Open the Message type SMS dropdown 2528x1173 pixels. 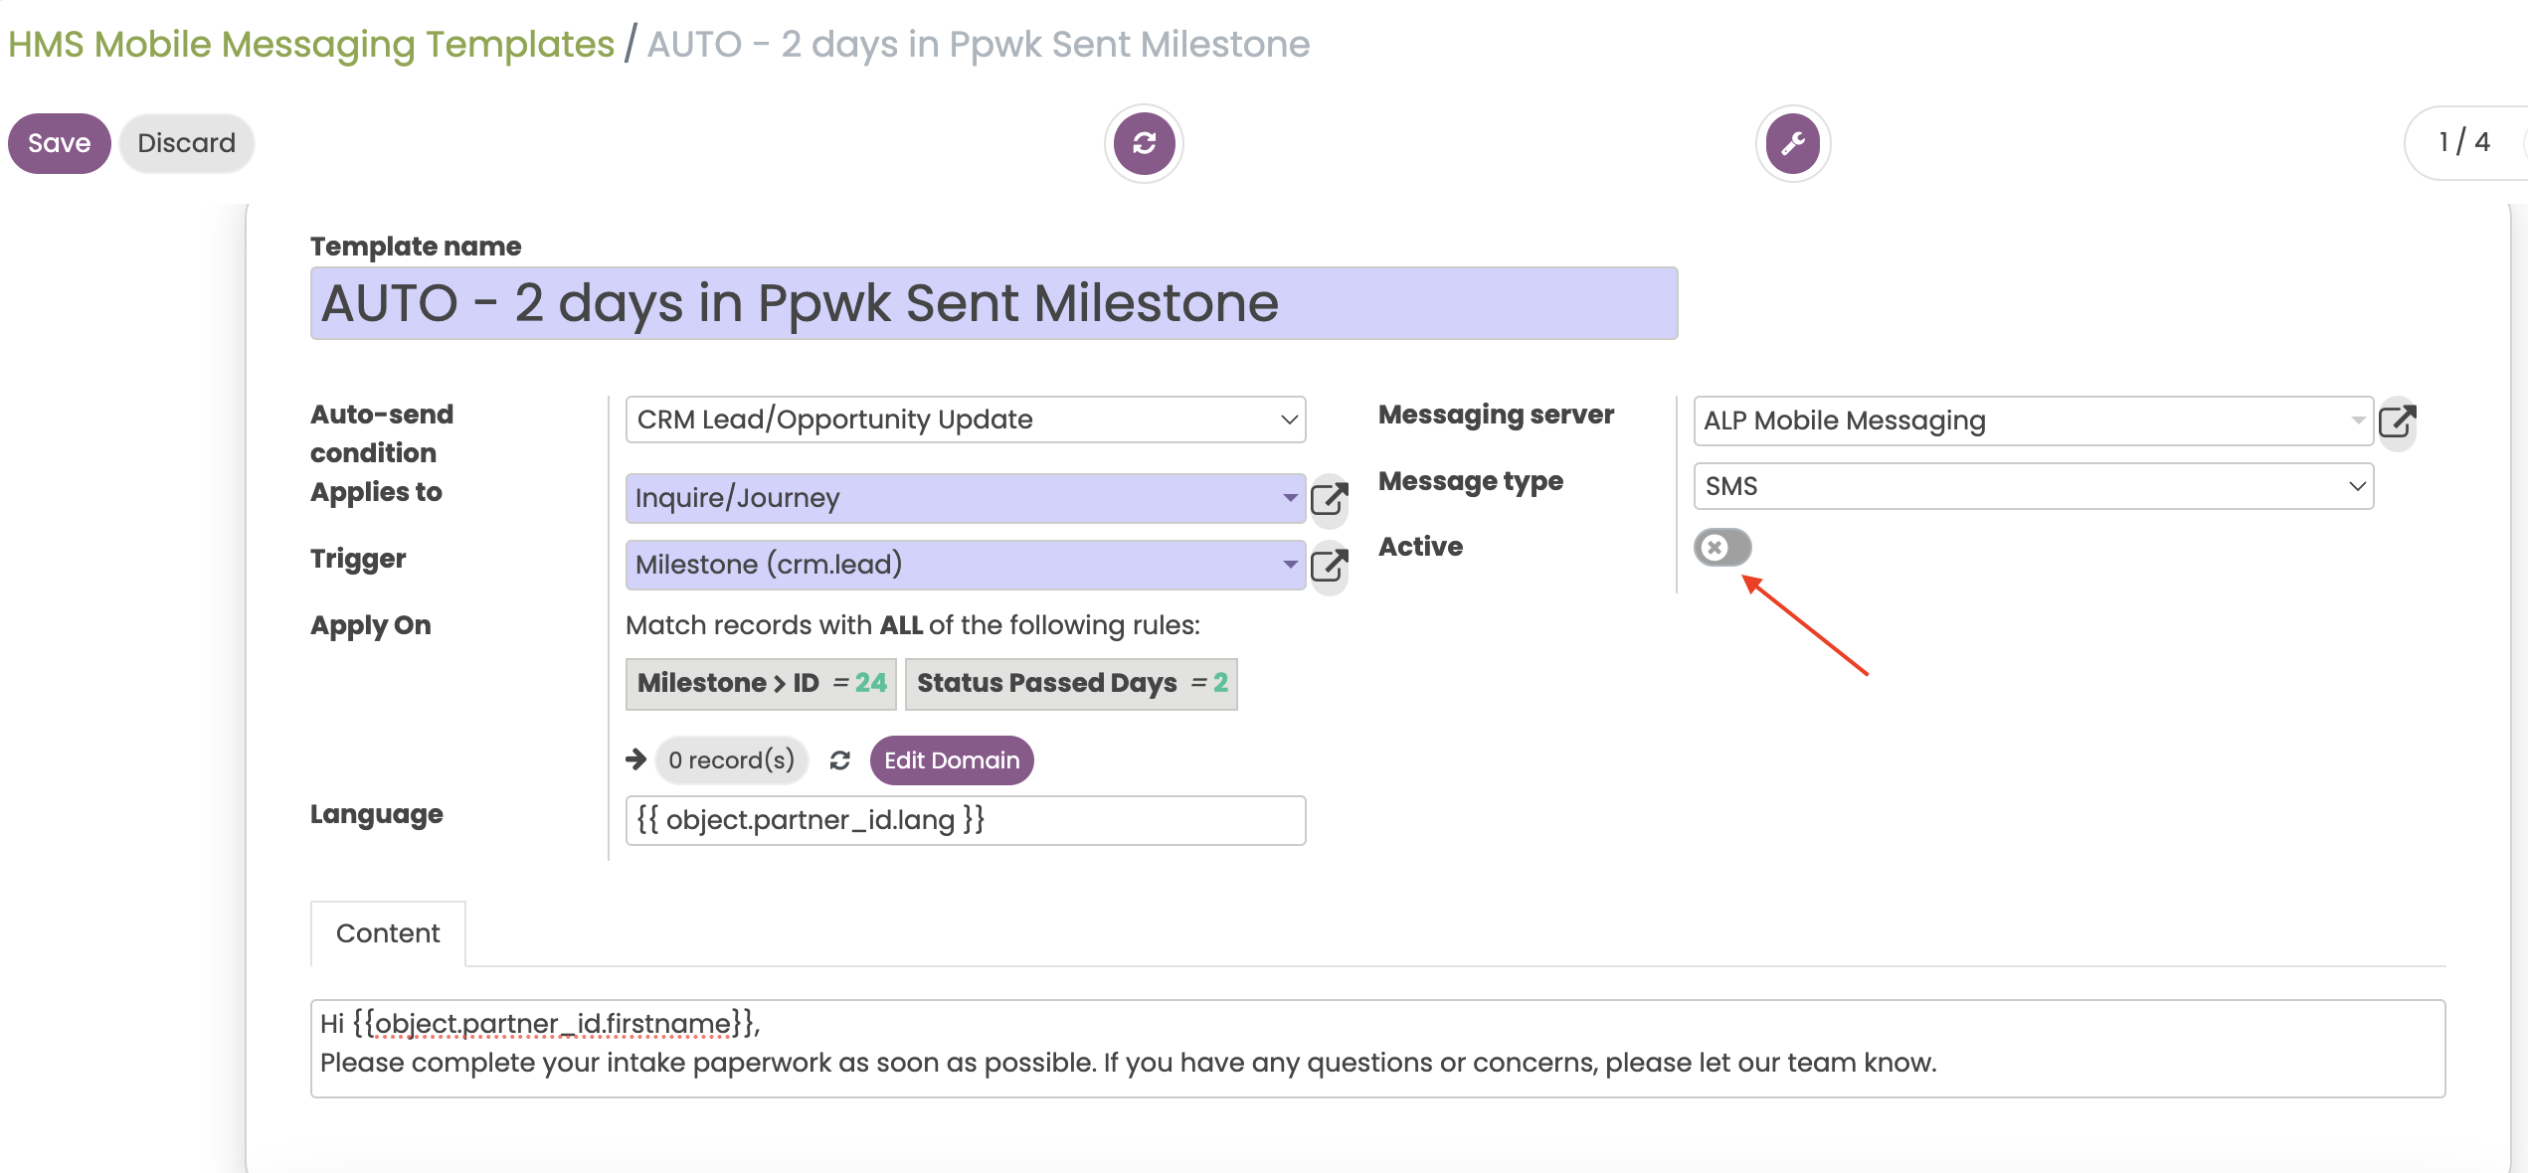(x=2033, y=486)
